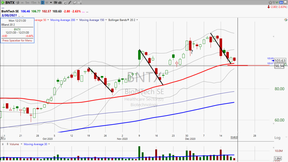The image size is (288, 162).
Task: Click the question mark annotation on chart
Action: [192, 52]
